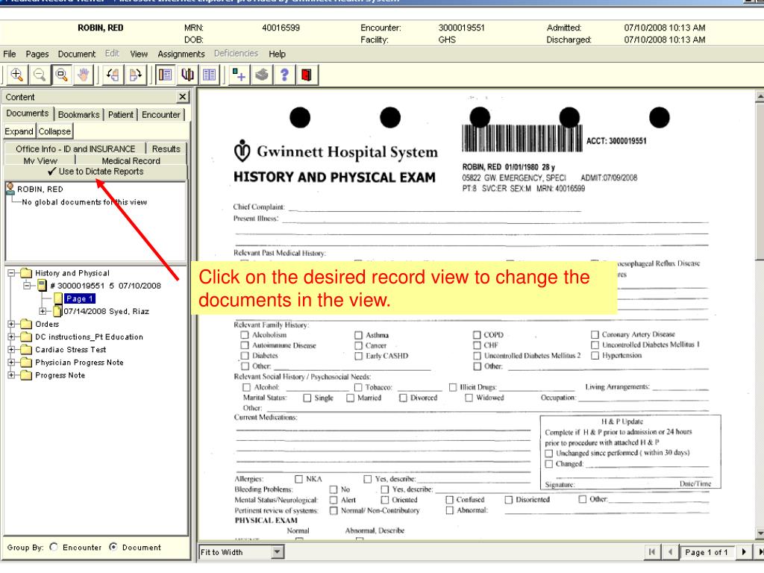764x573 pixels.
Task: Exit the viewer with red door icon
Action: [x=307, y=75]
